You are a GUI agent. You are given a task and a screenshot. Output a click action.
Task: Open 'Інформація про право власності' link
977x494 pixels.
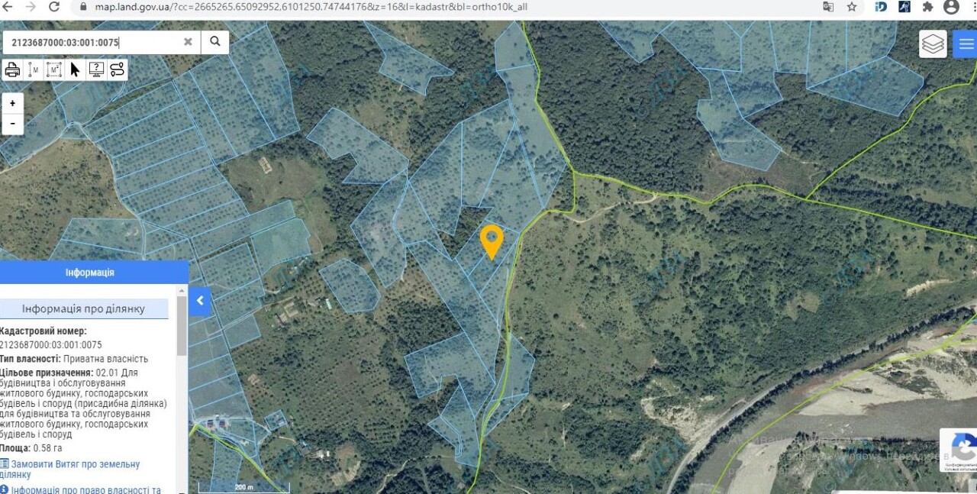(x=81, y=489)
